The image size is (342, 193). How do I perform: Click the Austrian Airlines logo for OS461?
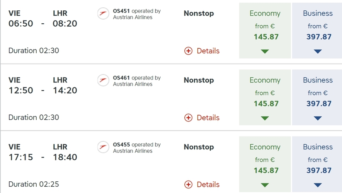[x=103, y=80]
